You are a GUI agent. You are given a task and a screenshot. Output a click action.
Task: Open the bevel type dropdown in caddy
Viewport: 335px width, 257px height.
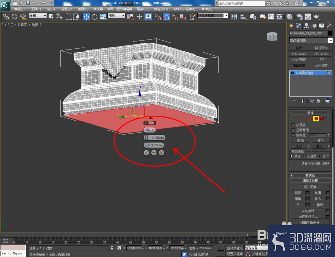(x=149, y=130)
